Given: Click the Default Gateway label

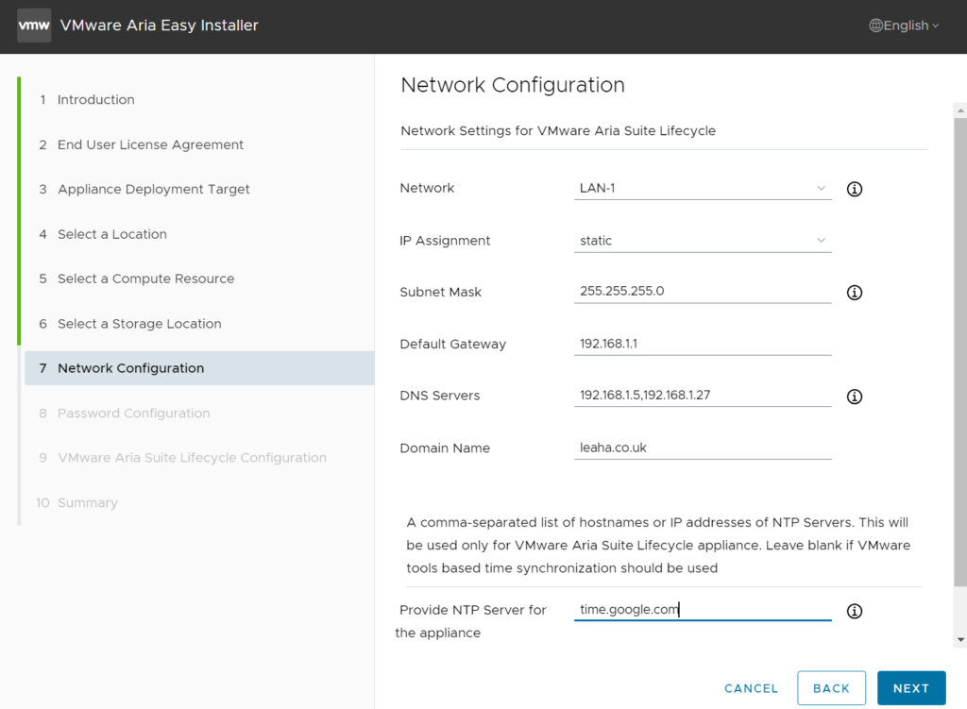Looking at the screenshot, I should click(x=452, y=344).
